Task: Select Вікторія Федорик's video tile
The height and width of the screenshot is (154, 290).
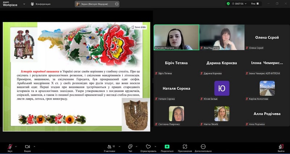Action: (177, 37)
